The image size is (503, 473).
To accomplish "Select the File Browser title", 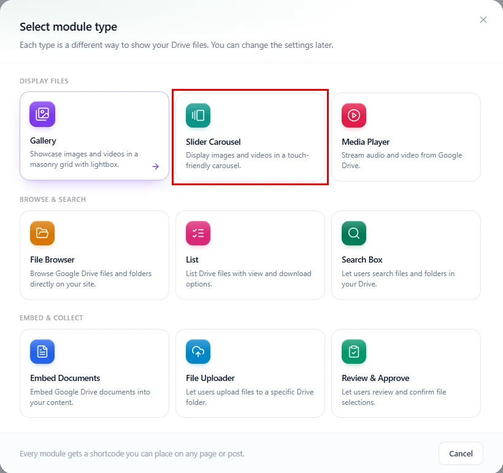I will tap(52, 260).
